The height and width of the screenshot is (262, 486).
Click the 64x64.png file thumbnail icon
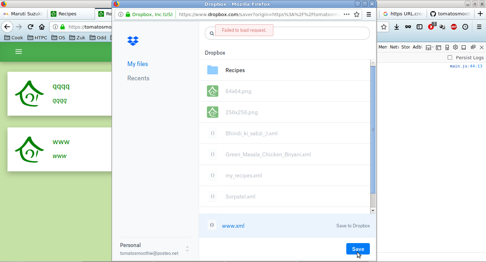point(213,91)
